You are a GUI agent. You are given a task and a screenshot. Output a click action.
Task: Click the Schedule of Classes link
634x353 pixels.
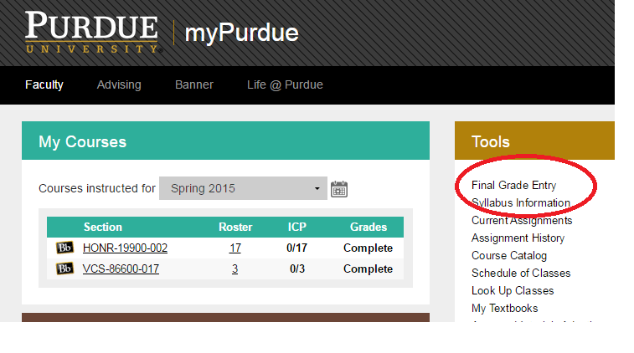tap(521, 274)
